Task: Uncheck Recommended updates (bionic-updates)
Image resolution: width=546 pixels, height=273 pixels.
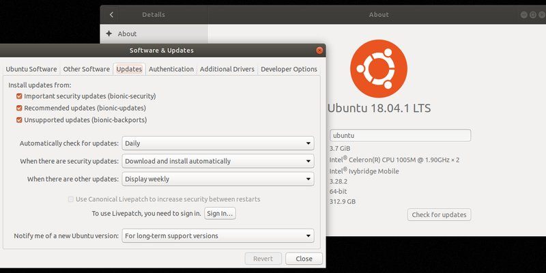Action: pyautogui.click(x=19, y=108)
